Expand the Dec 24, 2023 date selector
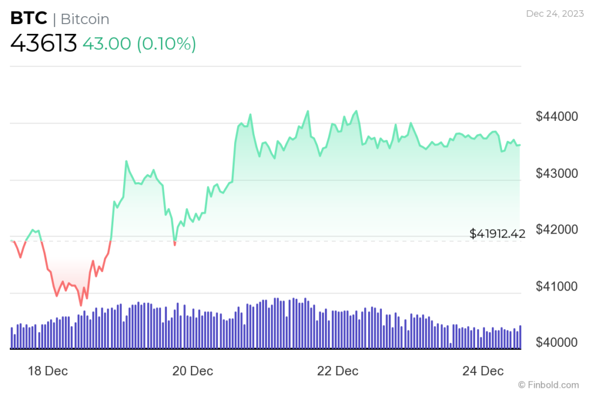Screen dimensions: 589x393 click(554, 14)
